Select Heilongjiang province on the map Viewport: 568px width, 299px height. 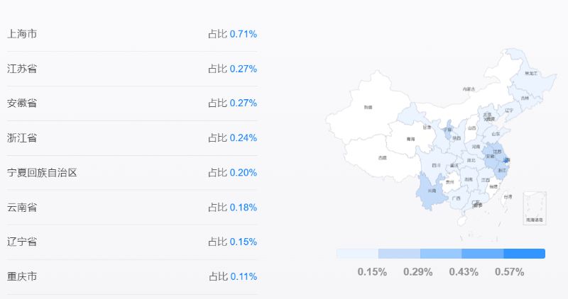[530, 74]
